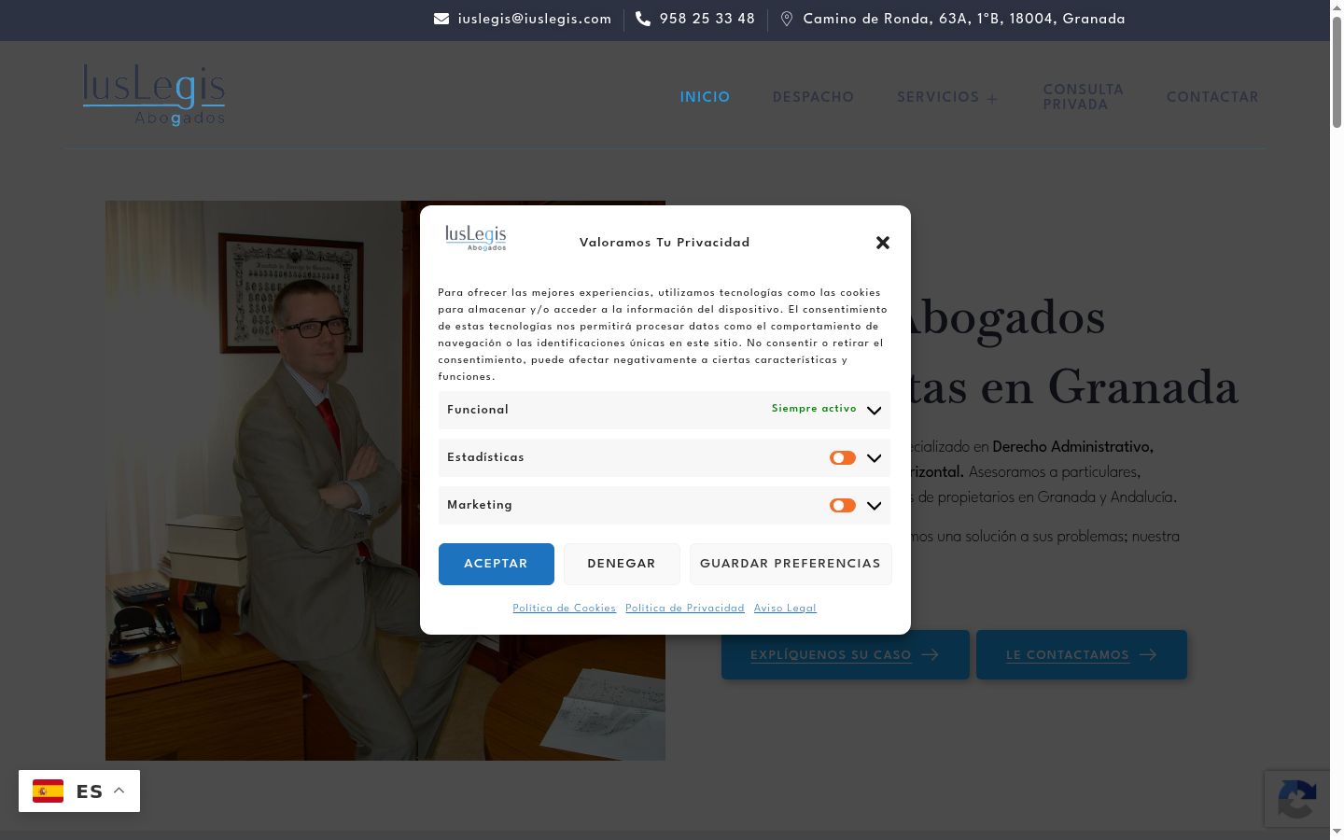The height and width of the screenshot is (840, 1344).
Task: Click the phone number 958 25 33 48
Action: (707, 19)
